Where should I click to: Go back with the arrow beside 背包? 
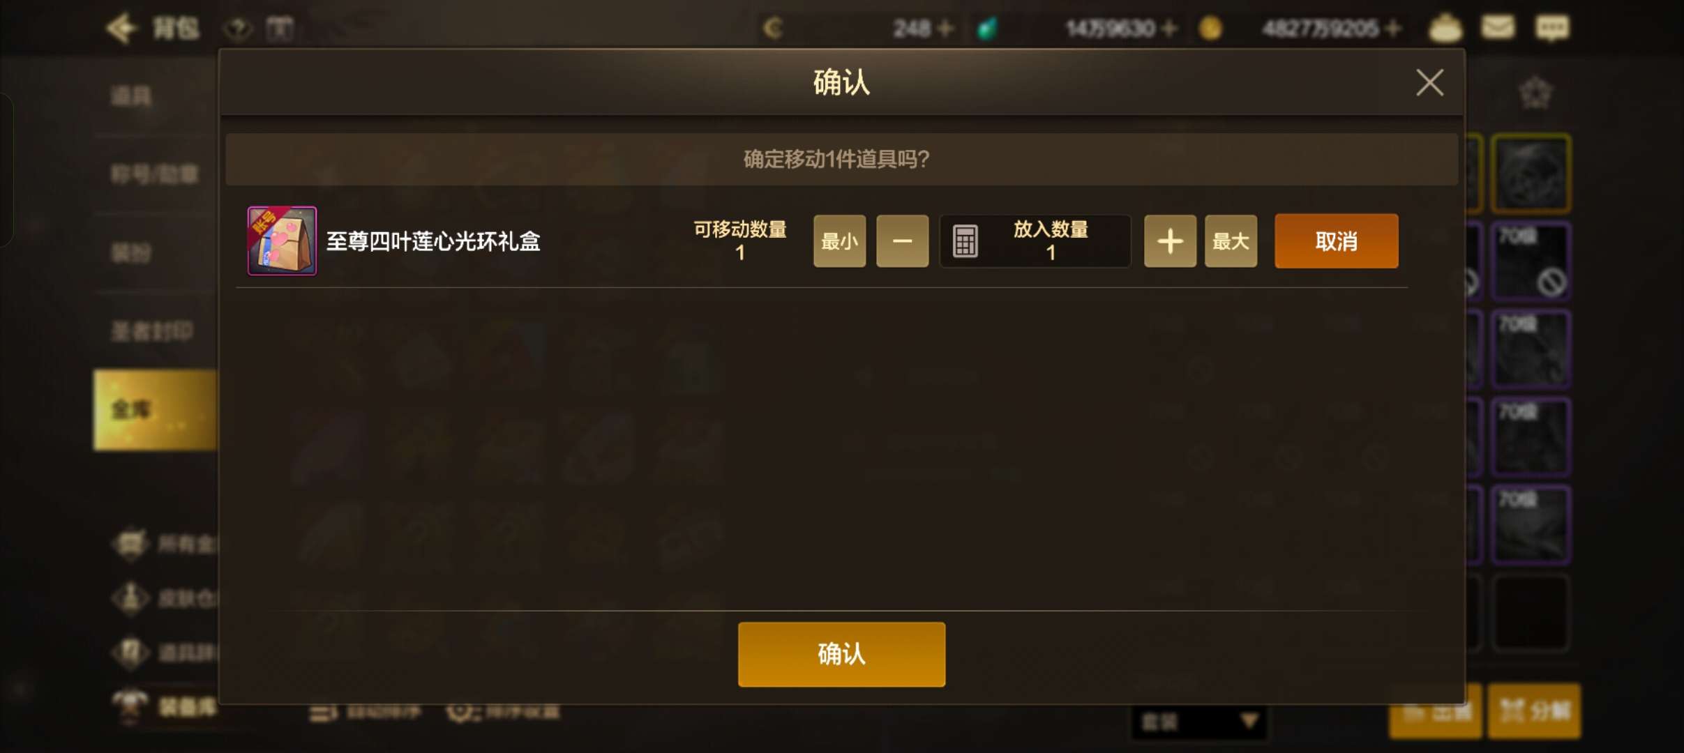pos(121,28)
